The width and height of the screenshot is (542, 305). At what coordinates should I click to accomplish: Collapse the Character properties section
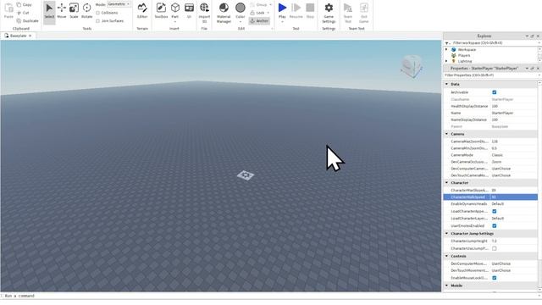[x=446, y=183]
